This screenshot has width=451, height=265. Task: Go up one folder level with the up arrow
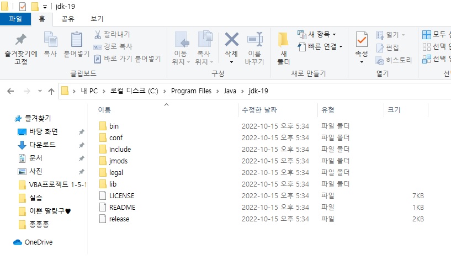pyautogui.click(x=51, y=91)
